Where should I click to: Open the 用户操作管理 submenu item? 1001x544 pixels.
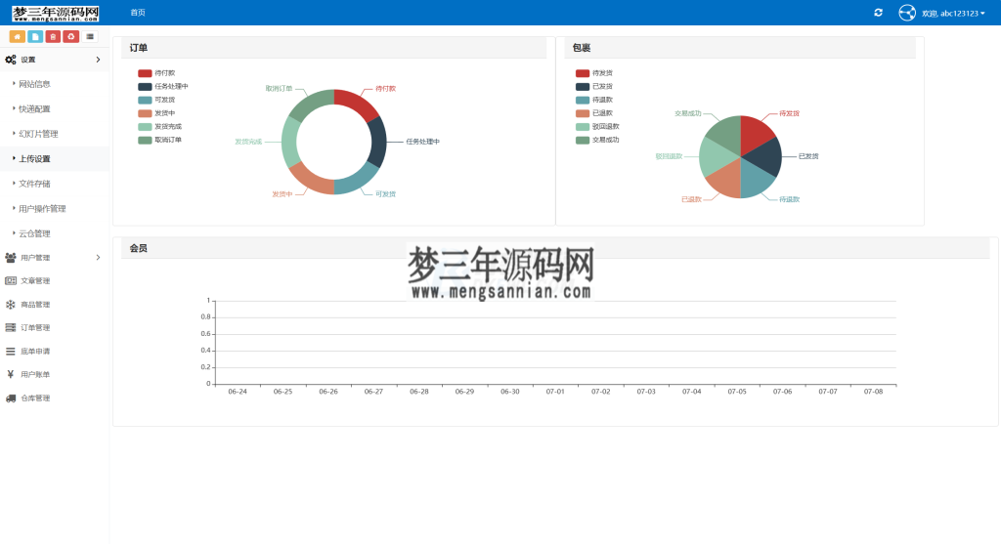point(42,208)
